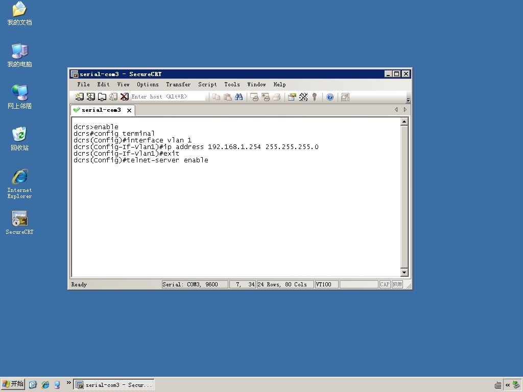Click the grayed Reconnect toolbar icon
The height and width of the screenshot is (392, 523).
point(113,96)
